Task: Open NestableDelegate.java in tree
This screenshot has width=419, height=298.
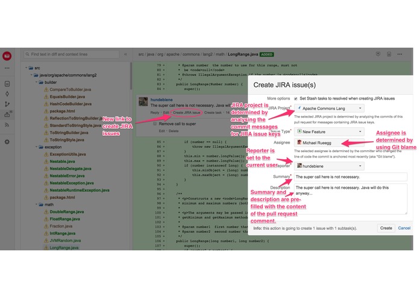Action: click(71, 169)
